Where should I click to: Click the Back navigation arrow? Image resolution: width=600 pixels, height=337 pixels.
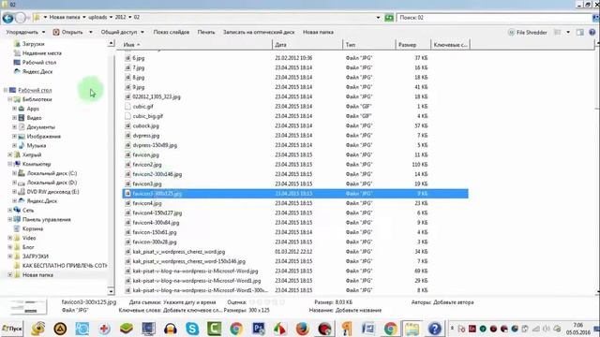tap(7, 18)
